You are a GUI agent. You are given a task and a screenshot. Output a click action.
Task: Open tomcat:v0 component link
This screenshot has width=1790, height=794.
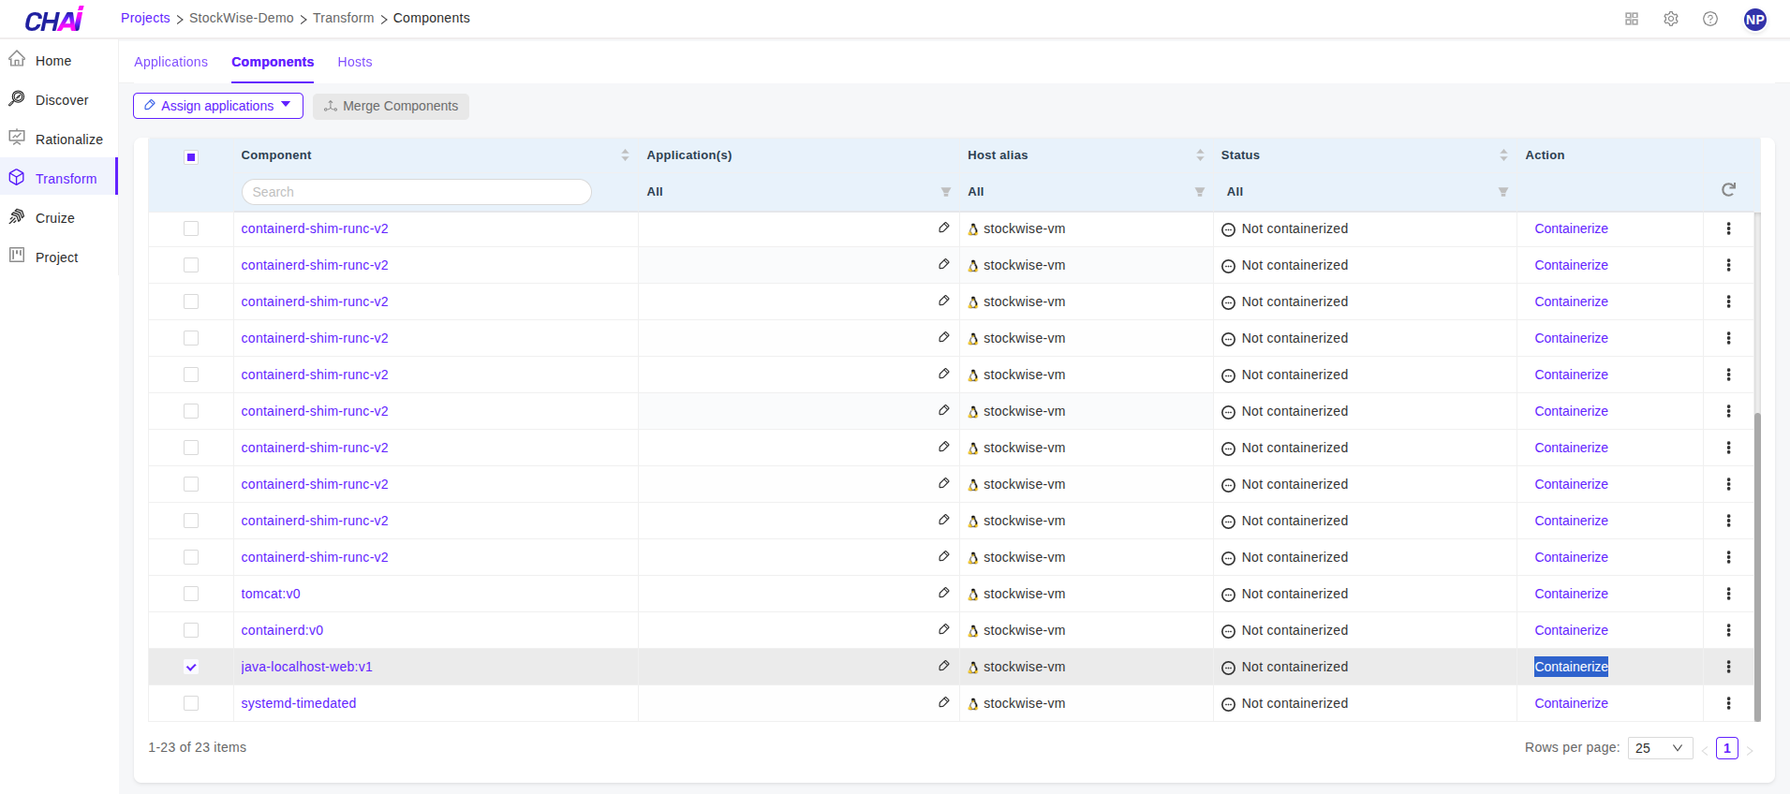point(271,594)
